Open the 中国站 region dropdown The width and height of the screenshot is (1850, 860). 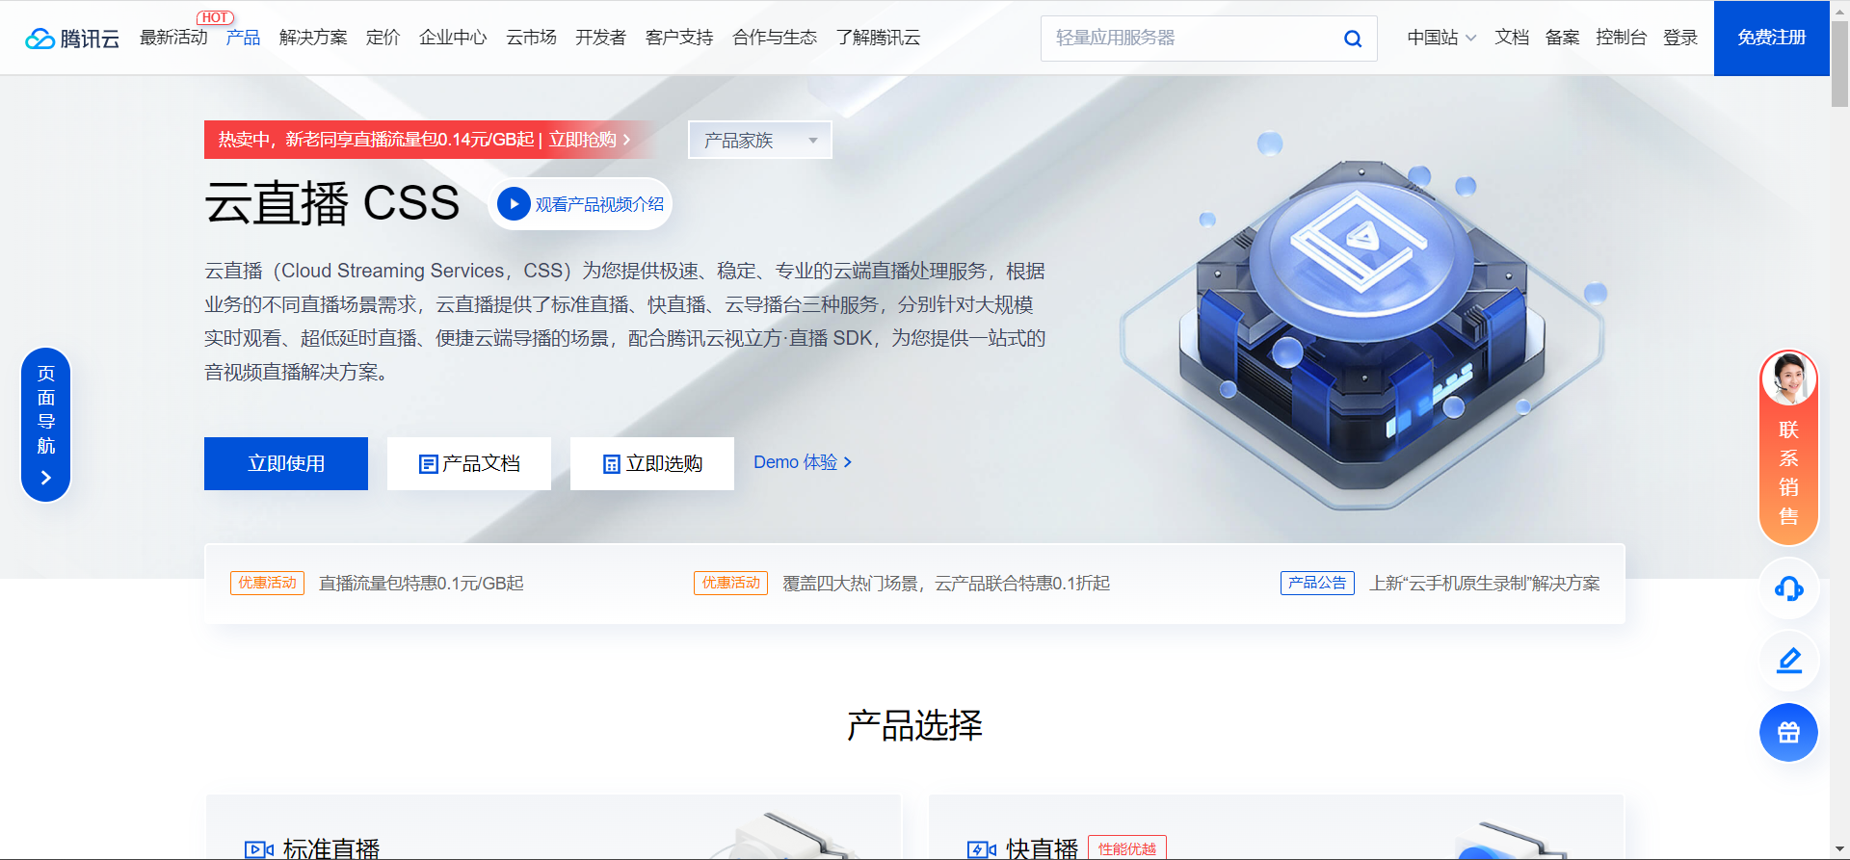1441,38
